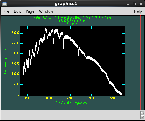145x121 pixels.
Task: Click the spectrum peak near 4000 angstroms
Action: click(x=46, y=28)
